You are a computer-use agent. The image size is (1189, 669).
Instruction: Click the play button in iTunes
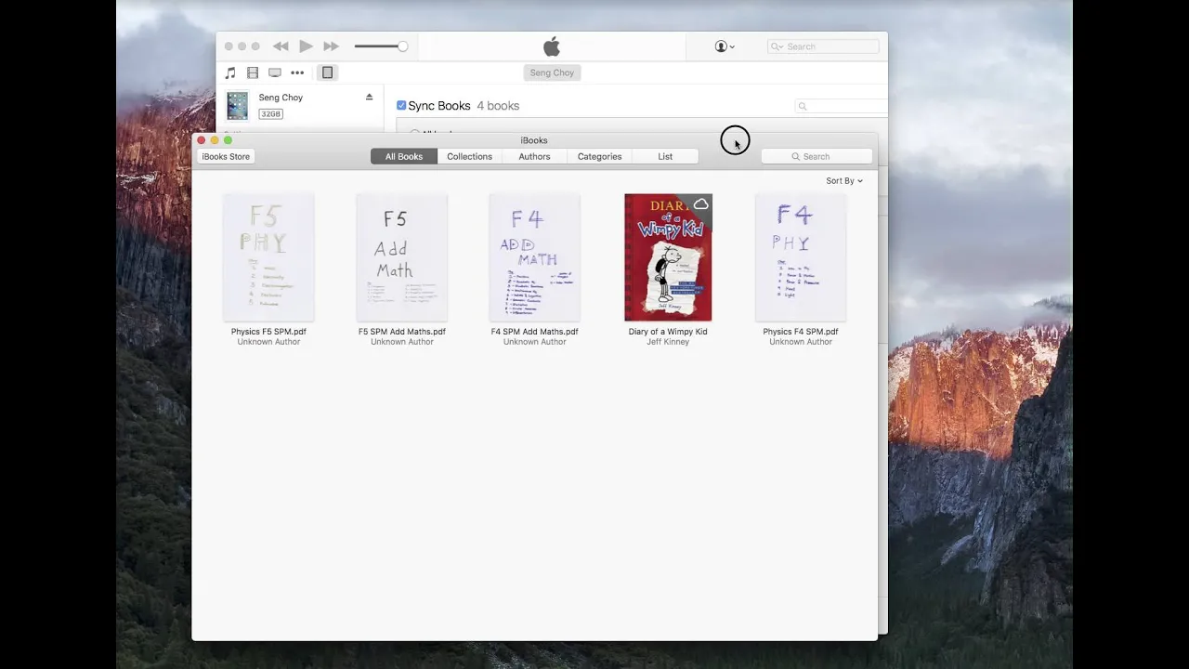[306, 46]
